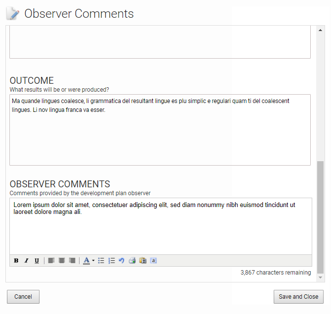Click 'Comments provided by the development plan observer' text
The image size is (331, 314).
coord(80,193)
